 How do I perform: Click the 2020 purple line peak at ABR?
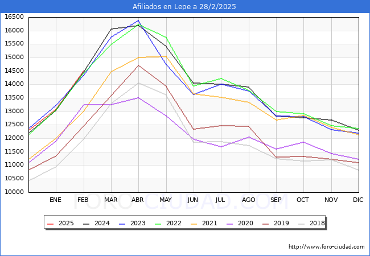coord(138,98)
